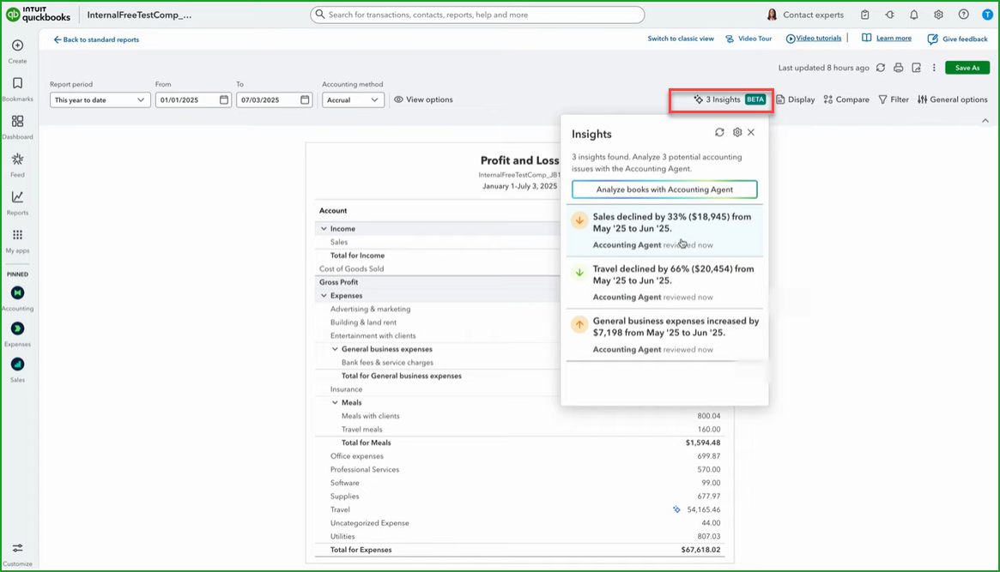Click Contact experts
This screenshot has height=572, width=1000.
(805, 15)
